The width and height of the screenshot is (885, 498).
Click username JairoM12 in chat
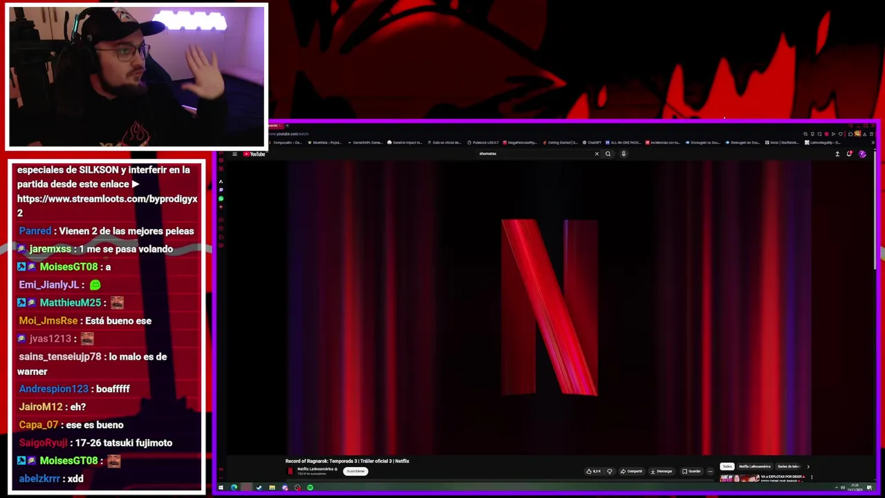(41, 407)
